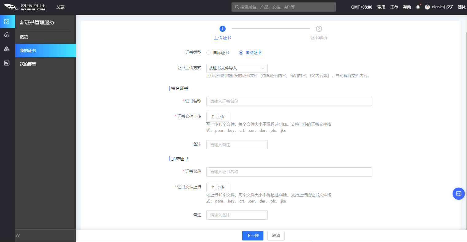Focus the 加密证书 备注 input

[237, 215]
